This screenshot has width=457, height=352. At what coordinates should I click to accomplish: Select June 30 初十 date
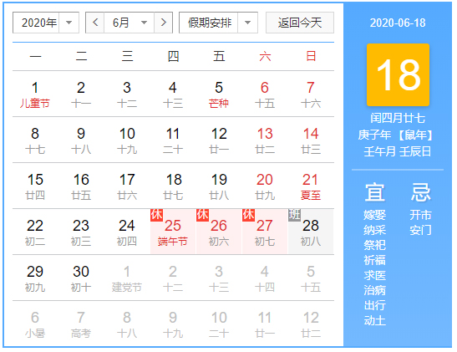pyautogui.click(x=81, y=278)
